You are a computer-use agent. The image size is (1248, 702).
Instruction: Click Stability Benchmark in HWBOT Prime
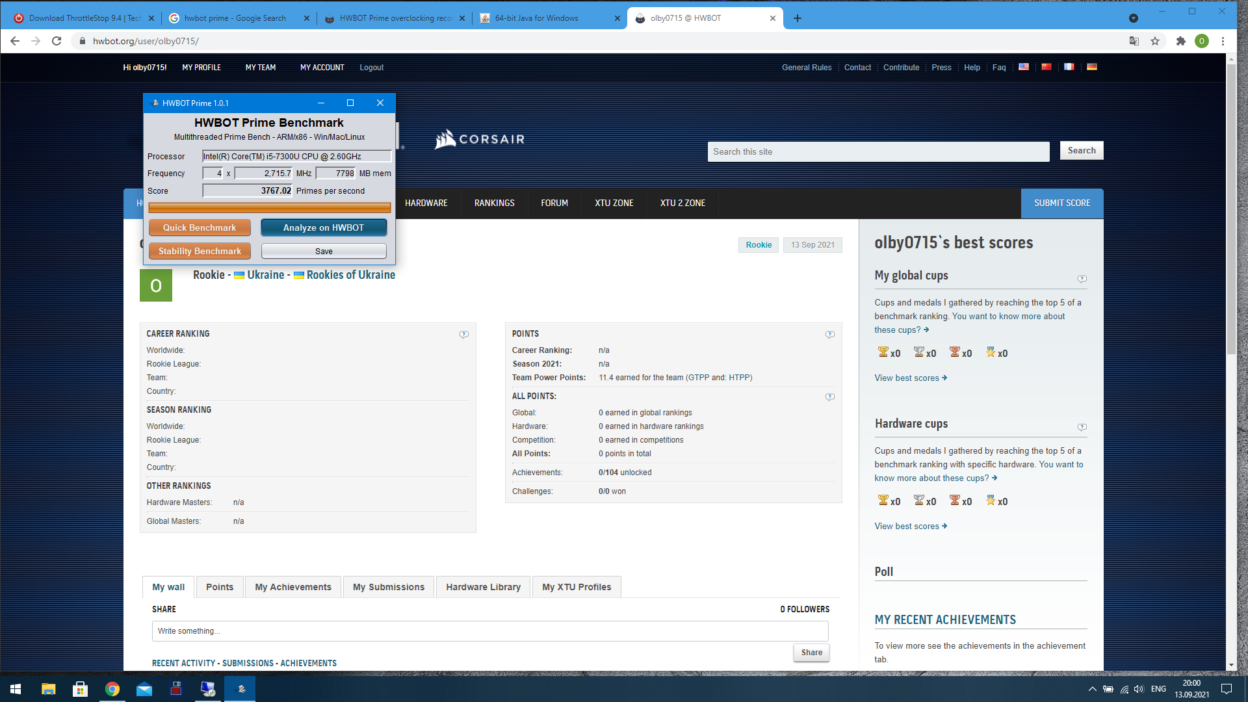200,251
